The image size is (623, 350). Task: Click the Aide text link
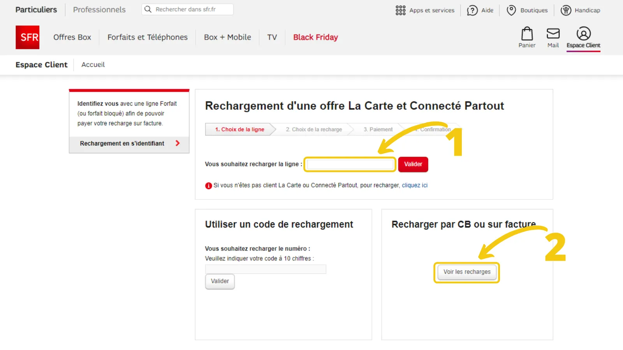(487, 10)
